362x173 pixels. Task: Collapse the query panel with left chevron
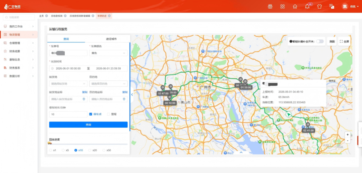[132, 95]
